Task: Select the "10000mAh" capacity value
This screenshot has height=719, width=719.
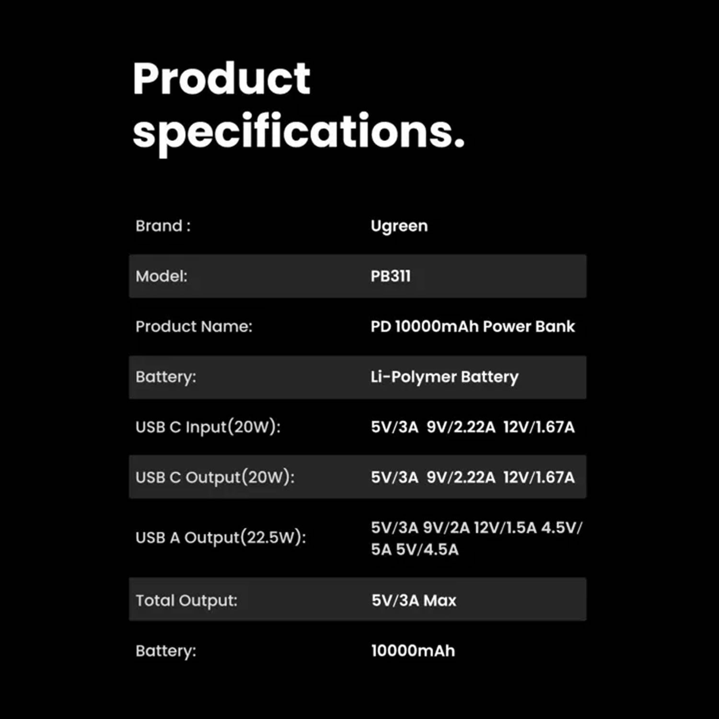Action: tap(413, 651)
